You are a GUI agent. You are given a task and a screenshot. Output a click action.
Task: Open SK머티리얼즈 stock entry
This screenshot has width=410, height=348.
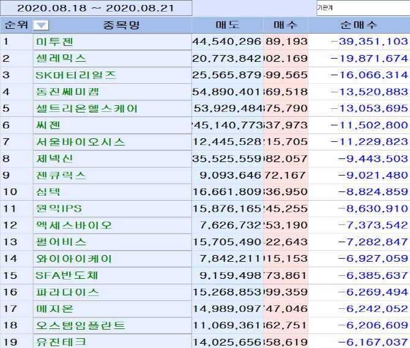point(75,75)
